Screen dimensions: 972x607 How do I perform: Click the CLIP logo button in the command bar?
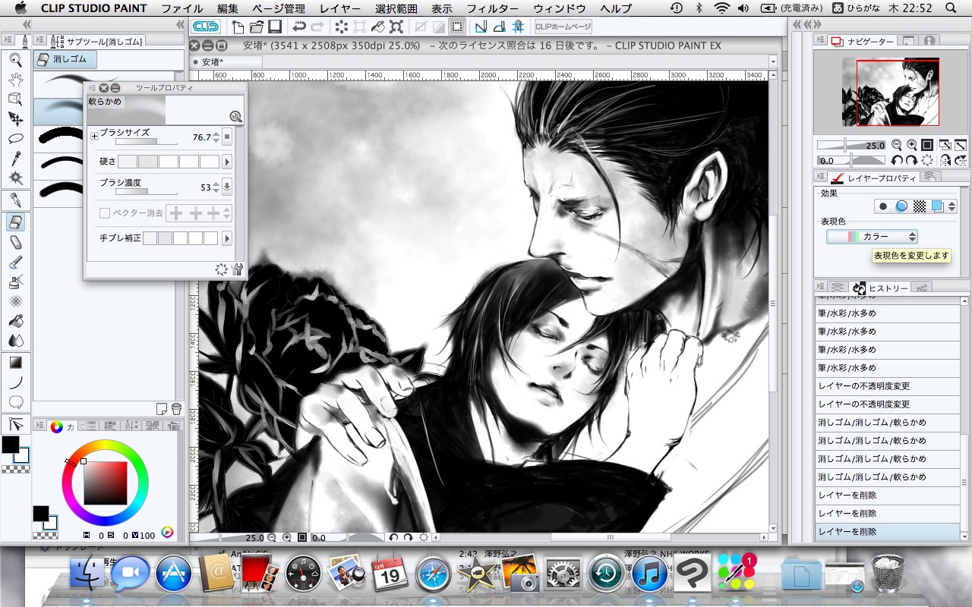pos(207,27)
